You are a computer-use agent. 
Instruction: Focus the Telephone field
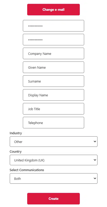53,122
